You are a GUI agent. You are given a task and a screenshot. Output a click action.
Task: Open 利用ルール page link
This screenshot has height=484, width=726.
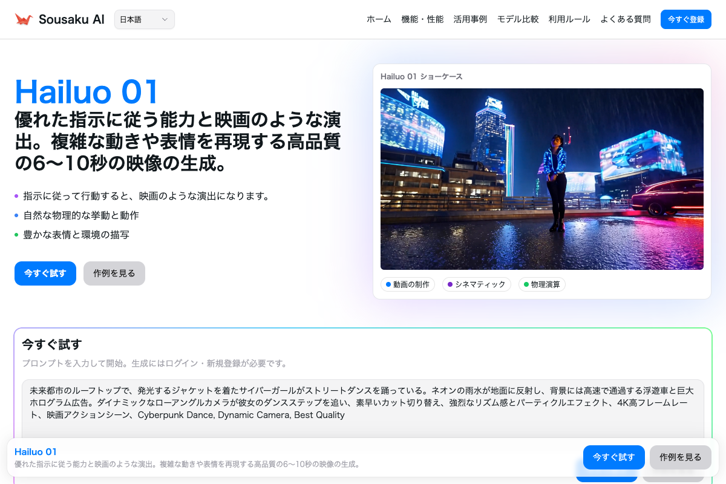569,19
